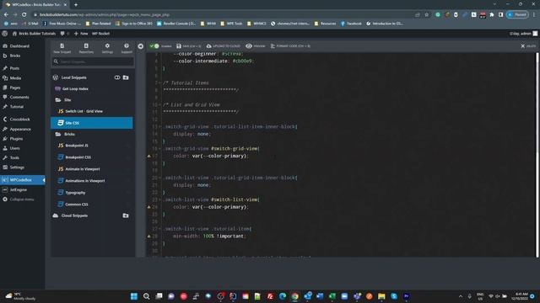This screenshot has width=540, height=303.
Task: Open Windows Start menu
Action: pyautogui.click(x=134, y=296)
